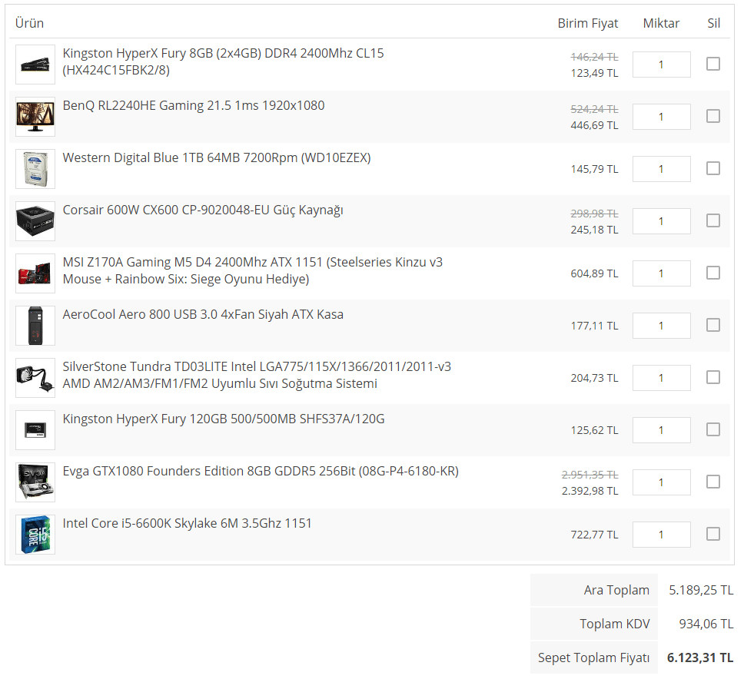744x679 pixels.
Task: Select the Ara Toplam value 5.189,25 TL
Action: [701, 590]
